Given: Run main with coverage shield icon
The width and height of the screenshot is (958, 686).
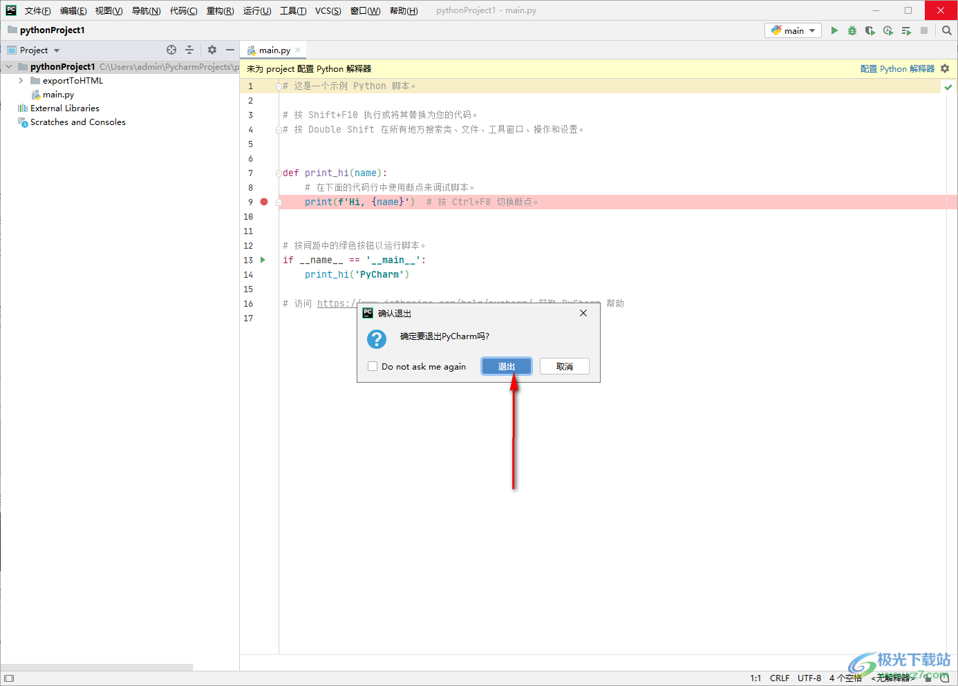Looking at the screenshot, I should [870, 30].
